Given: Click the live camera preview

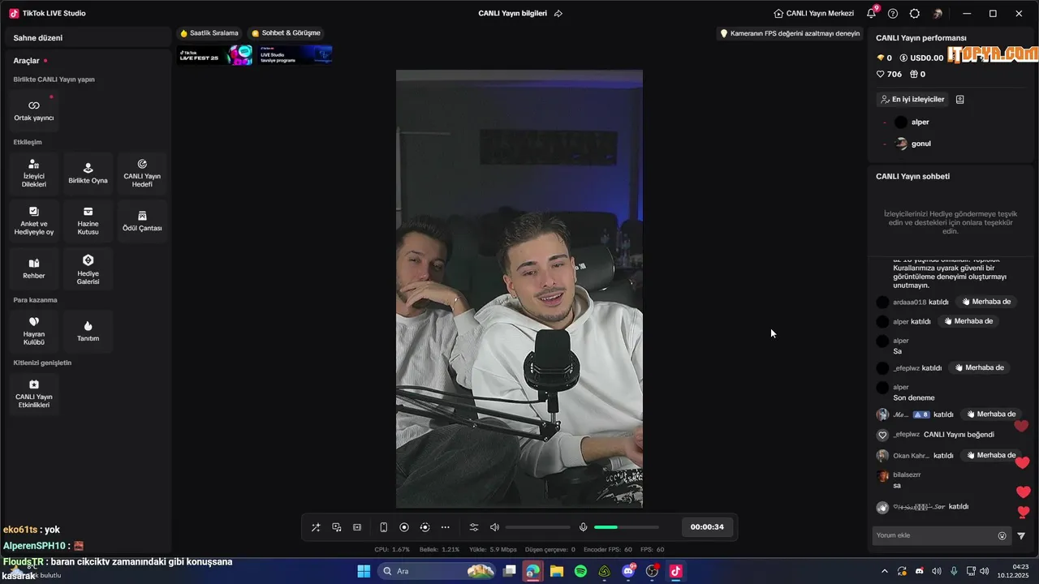Looking at the screenshot, I should pyautogui.click(x=519, y=289).
